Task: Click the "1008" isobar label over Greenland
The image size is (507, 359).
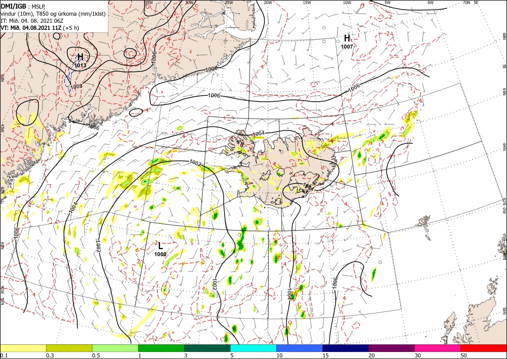Action: coord(76,86)
